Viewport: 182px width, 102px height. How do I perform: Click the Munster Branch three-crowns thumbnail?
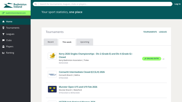click(x=52, y=89)
